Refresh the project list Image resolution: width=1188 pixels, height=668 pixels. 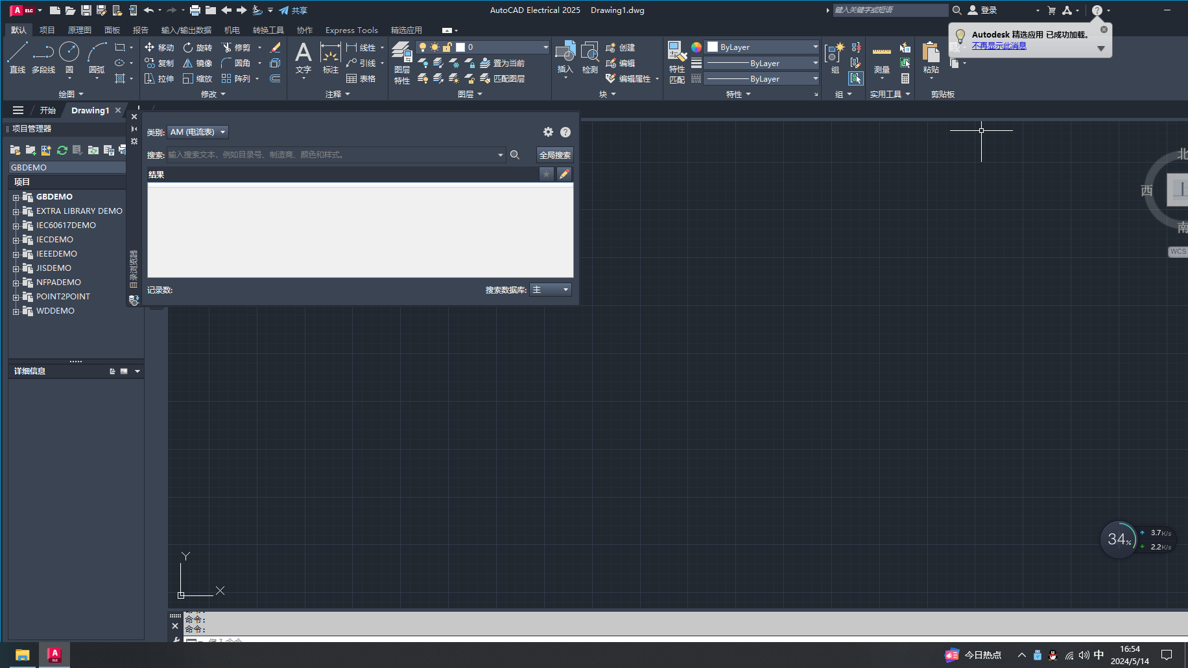[x=62, y=150]
